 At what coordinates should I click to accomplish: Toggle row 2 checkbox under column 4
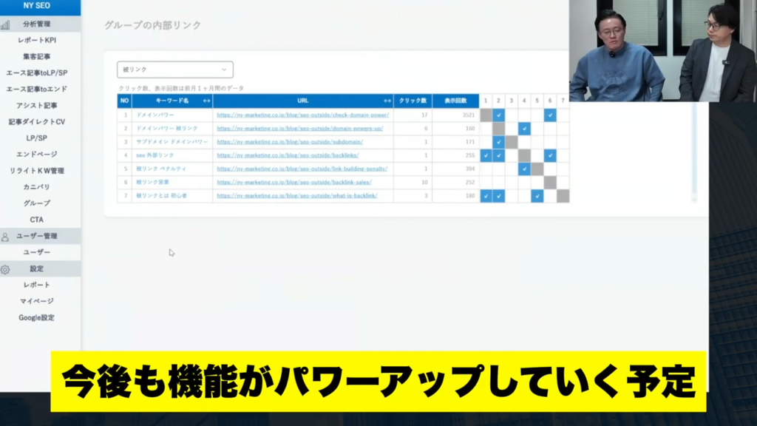pos(524,129)
